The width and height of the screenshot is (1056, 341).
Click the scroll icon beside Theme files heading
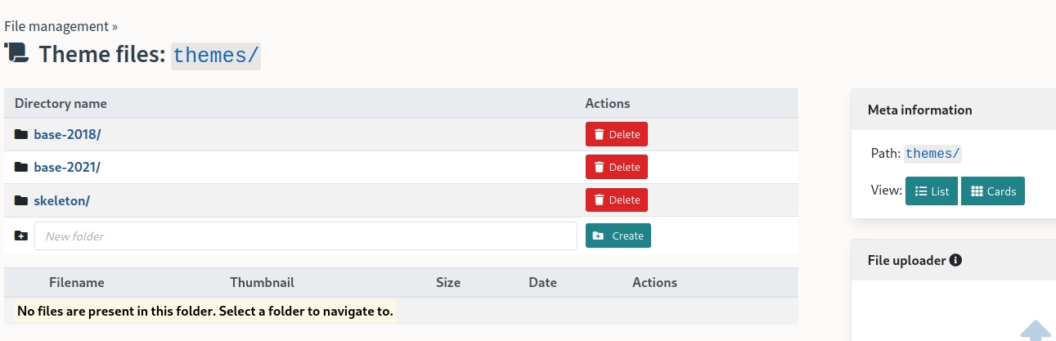(16, 53)
